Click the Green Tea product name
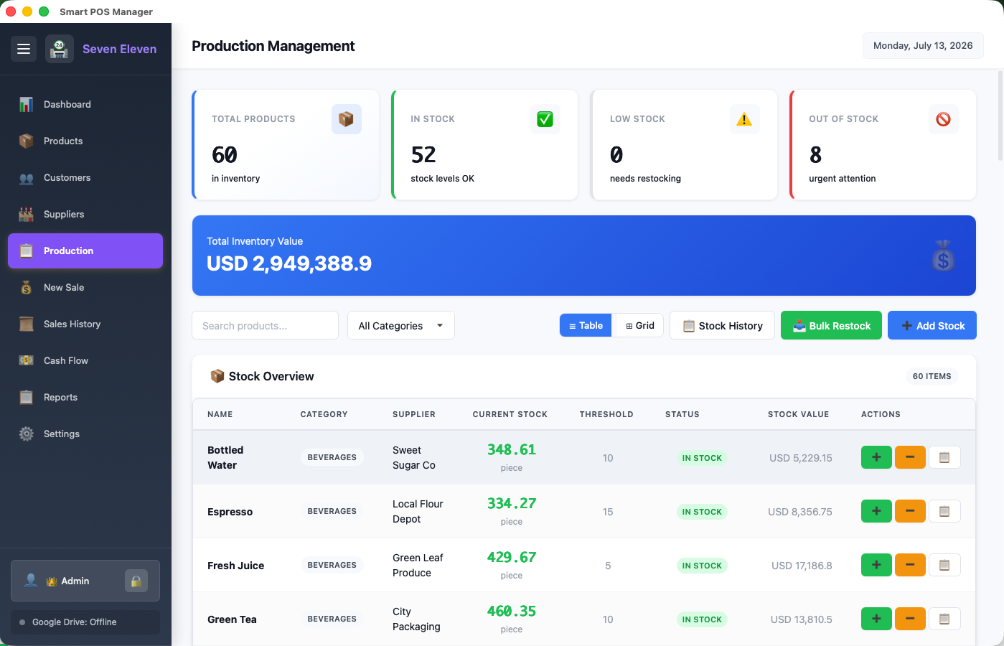The width and height of the screenshot is (1004, 646). click(x=232, y=619)
